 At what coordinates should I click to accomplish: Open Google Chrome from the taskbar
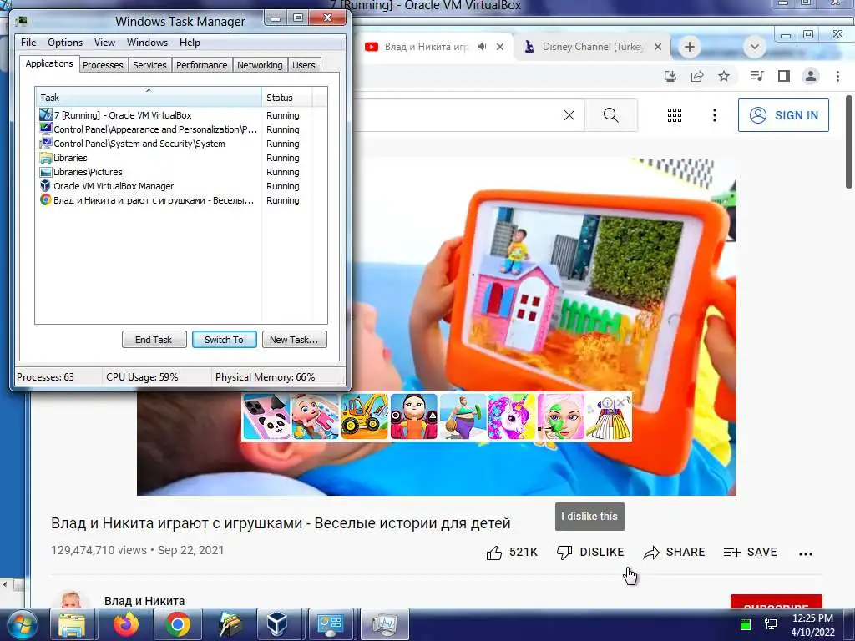click(178, 624)
